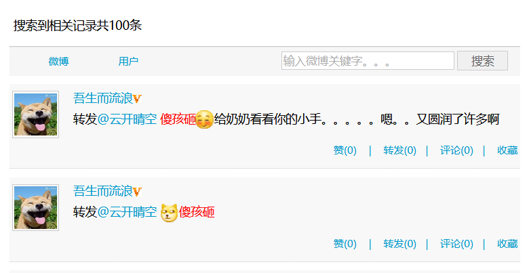Like the first post with 赞(0)
Screen dimensions: 527x273
345,150
